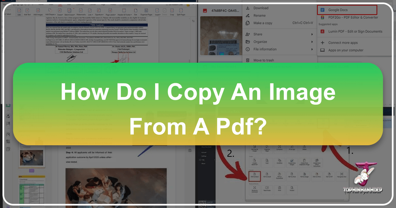Click the Lumin PDF app icon

point(322,32)
